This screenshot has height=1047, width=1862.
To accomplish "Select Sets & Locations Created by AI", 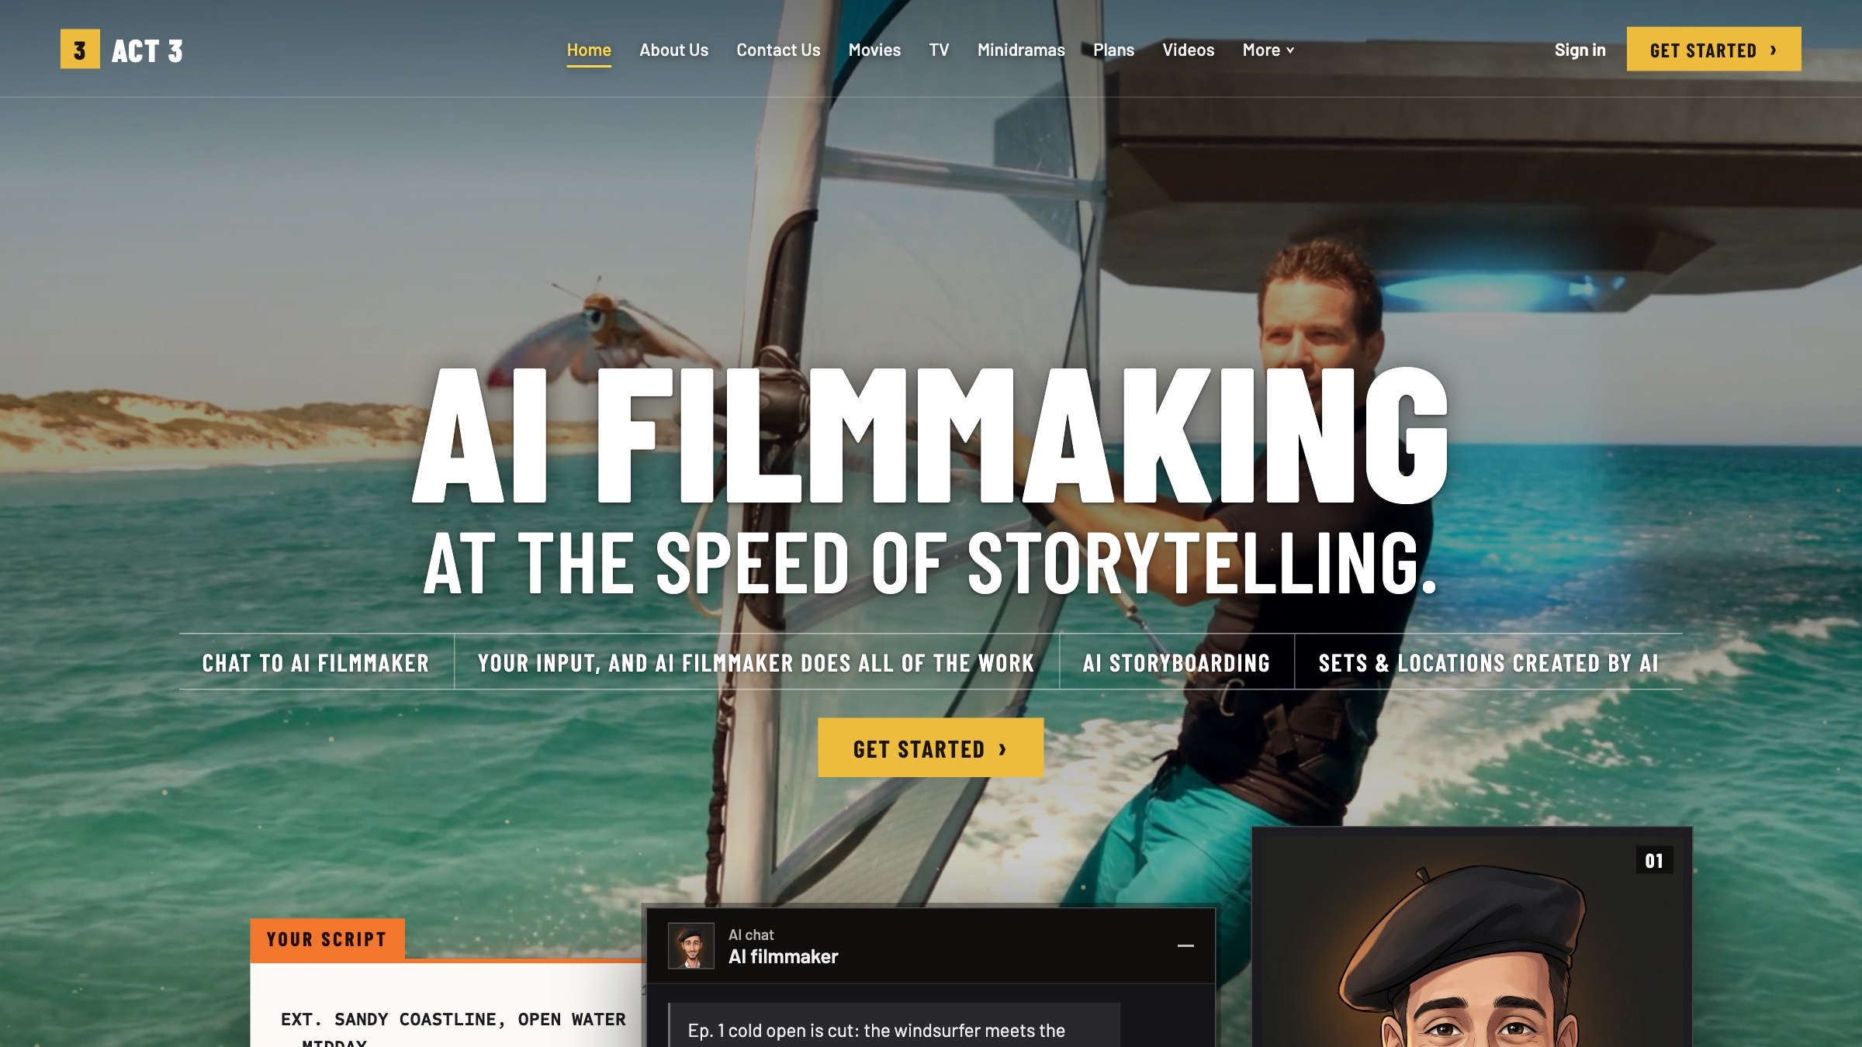I will coord(1488,663).
